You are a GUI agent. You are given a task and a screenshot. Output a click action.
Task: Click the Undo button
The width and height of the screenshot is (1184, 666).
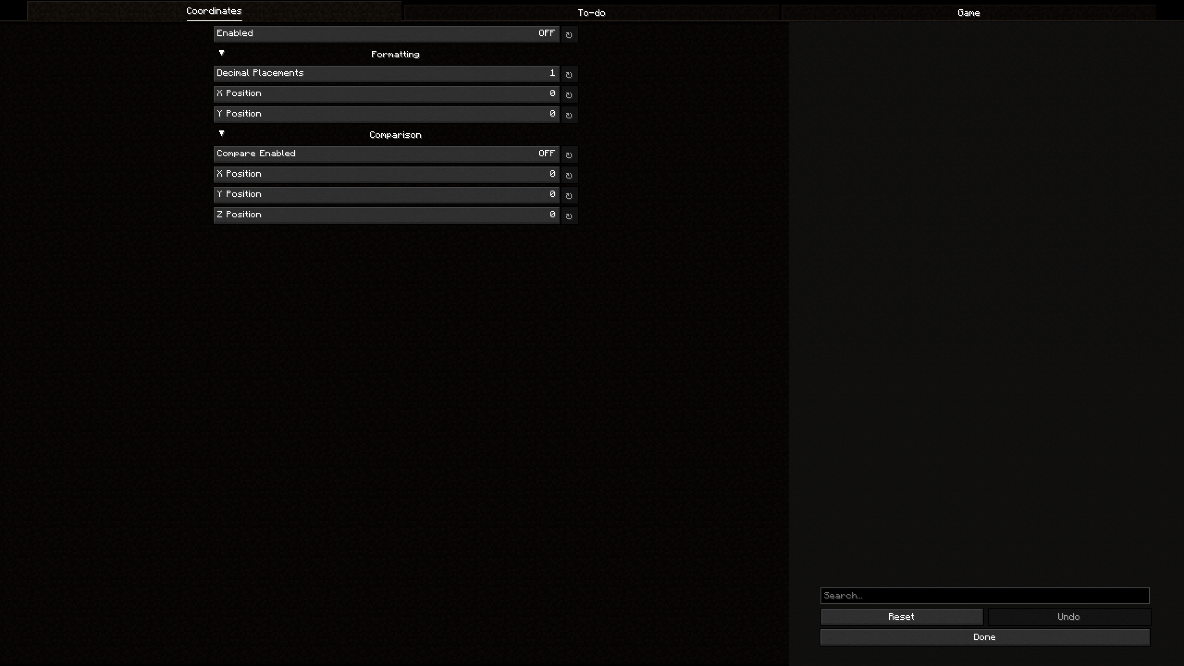tap(1068, 616)
